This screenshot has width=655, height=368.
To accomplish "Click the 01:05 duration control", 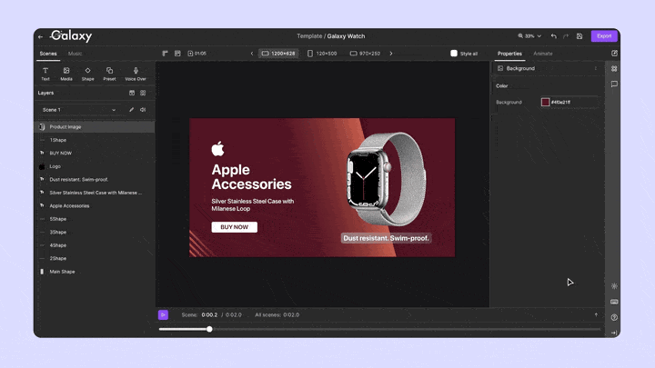I will pyautogui.click(x=197, y=54).
